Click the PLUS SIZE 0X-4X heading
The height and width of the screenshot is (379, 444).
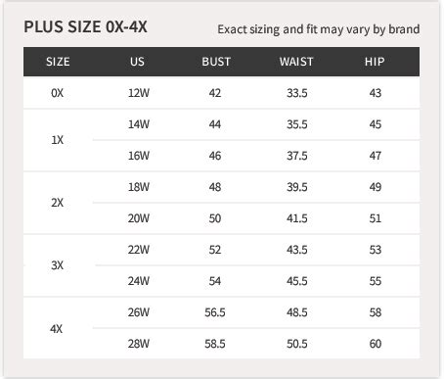pos(85,26)
